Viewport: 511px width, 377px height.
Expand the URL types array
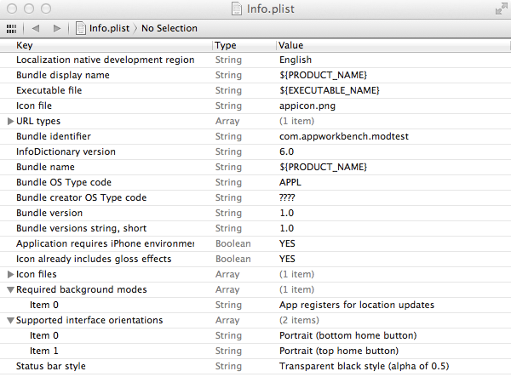tap(11, 122)
